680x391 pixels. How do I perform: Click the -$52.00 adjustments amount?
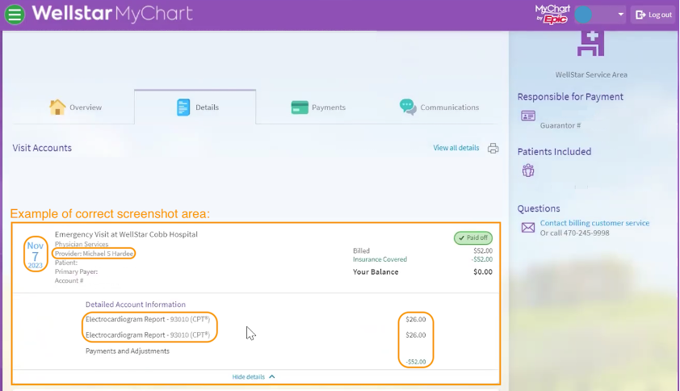[x=416, y=361]
